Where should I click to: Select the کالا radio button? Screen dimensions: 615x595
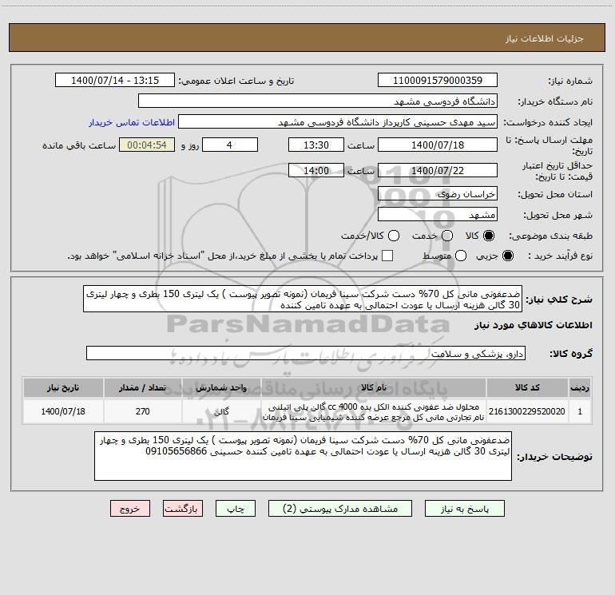tap(489, 236)
